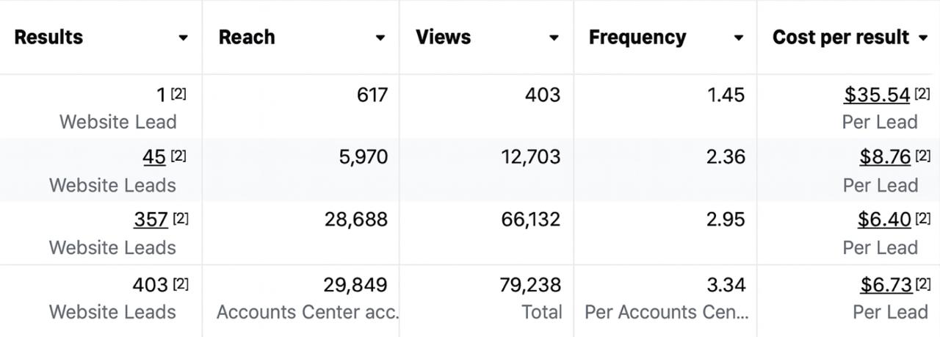This screenshot has height=337, width=940.
Task: Click footnote [2] next to 357 results
Action: (181, 218)
